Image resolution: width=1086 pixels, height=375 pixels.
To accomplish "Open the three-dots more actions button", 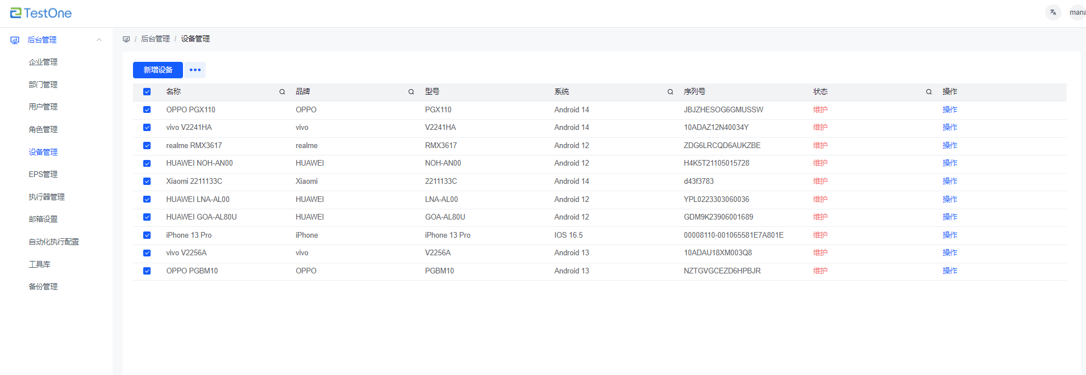I will point(195,70).
